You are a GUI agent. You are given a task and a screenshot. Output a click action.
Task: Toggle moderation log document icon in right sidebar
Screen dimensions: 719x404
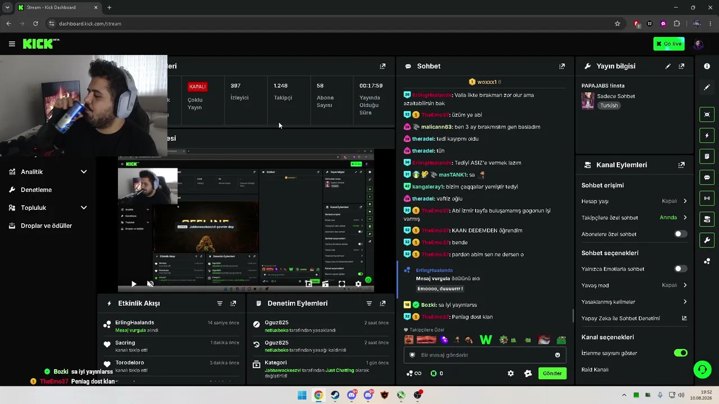click(707, 156)
